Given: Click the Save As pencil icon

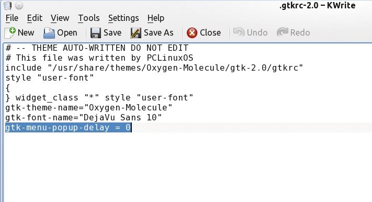Looking at the screenshot, I should click(x=136, y=33).
